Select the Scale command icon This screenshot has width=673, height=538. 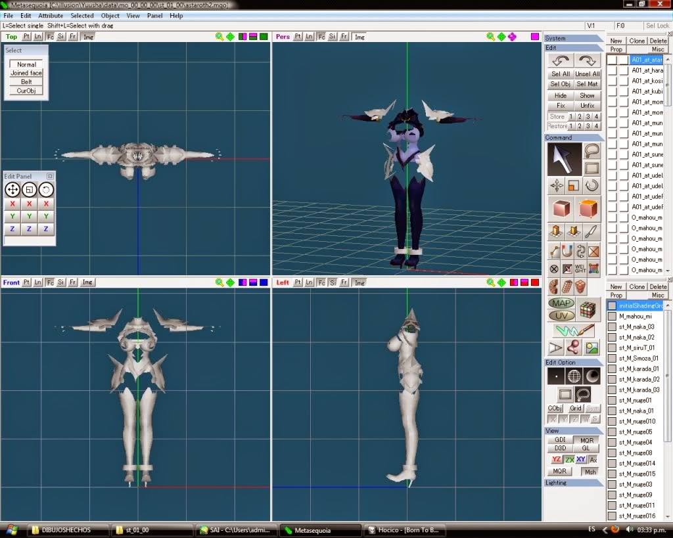pos(574,186)
